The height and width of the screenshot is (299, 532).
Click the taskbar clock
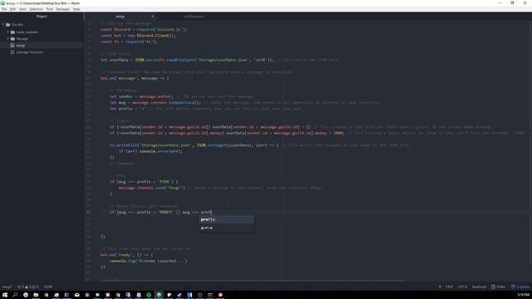click(523, 296)
